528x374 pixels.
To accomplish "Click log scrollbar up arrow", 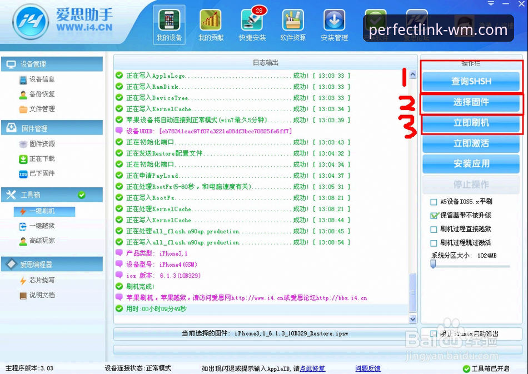I will point(413,74).
